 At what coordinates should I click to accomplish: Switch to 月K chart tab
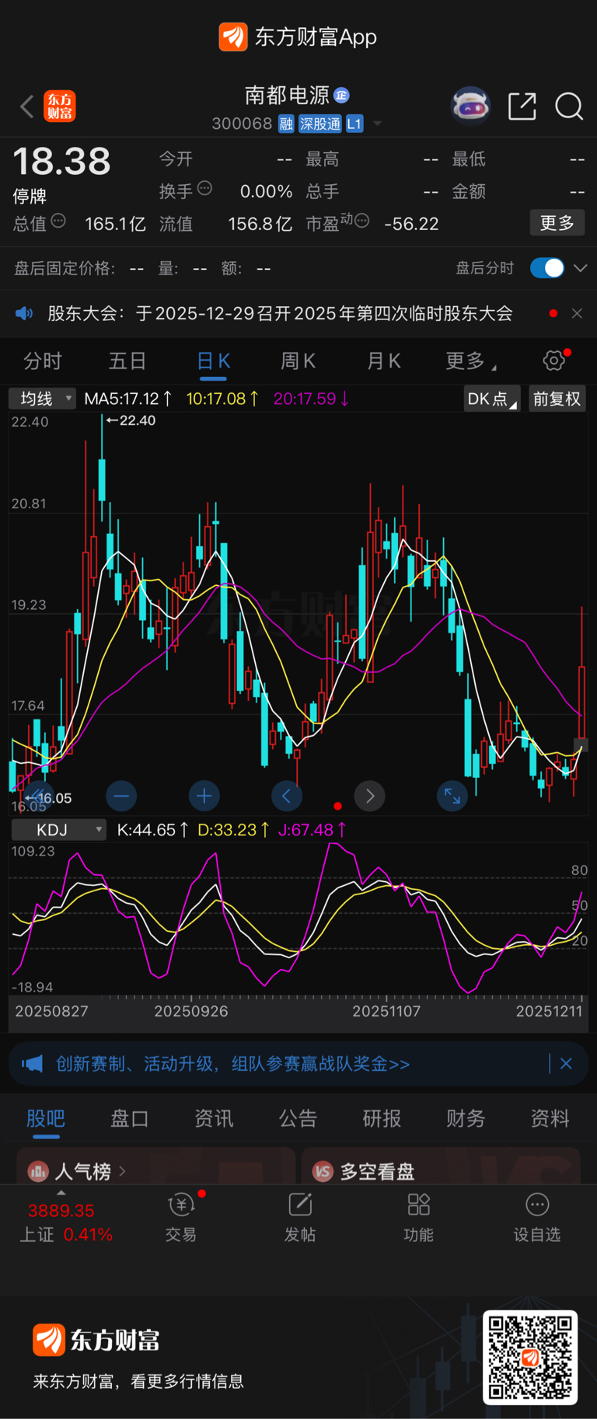pos(383,361)
